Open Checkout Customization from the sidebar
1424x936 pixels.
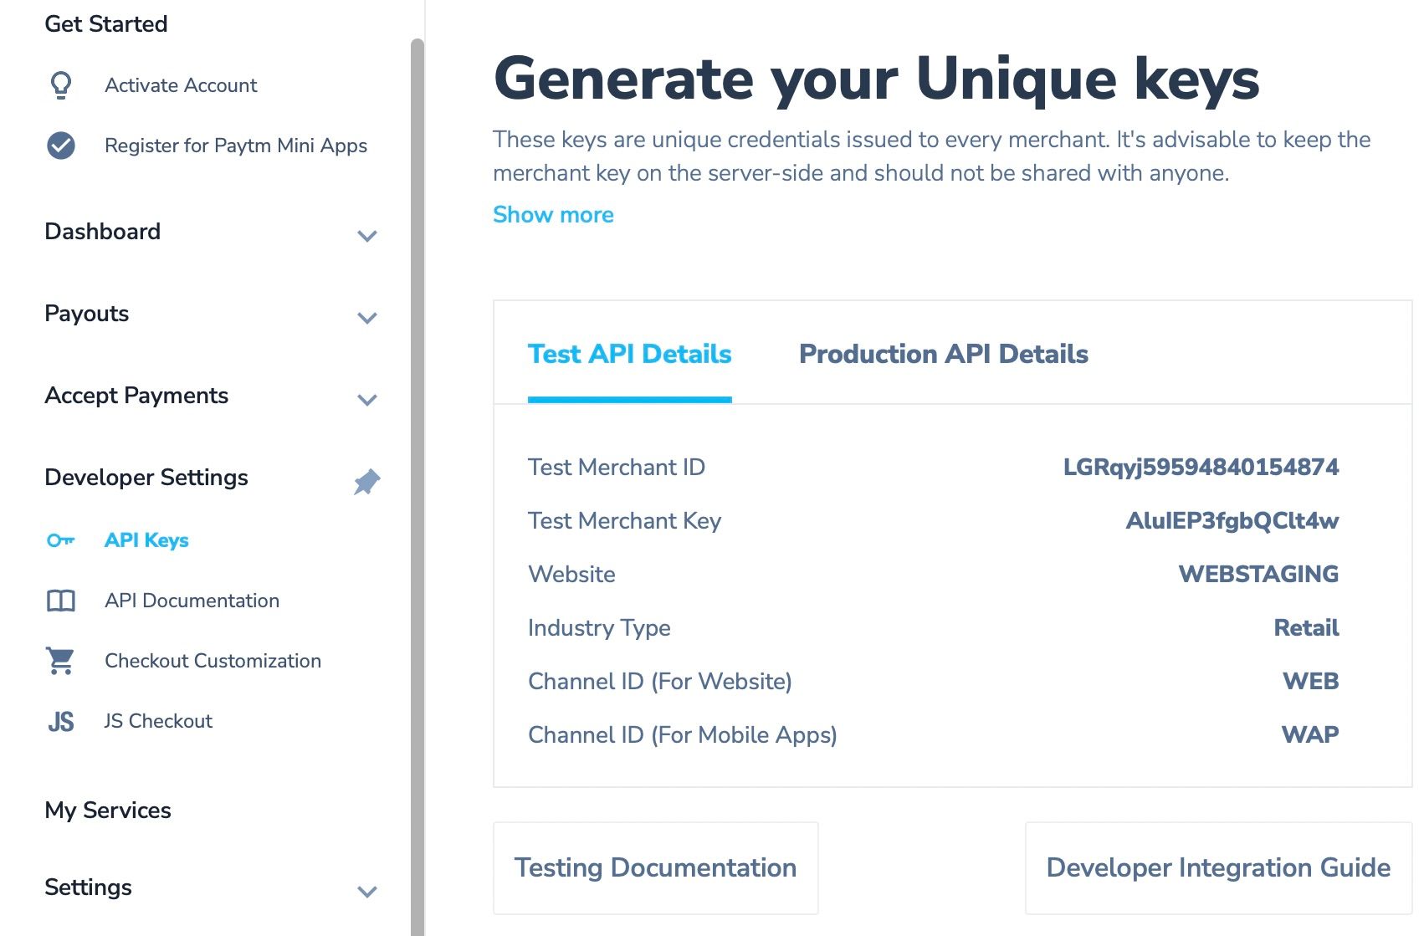click(x=213, y=661)
